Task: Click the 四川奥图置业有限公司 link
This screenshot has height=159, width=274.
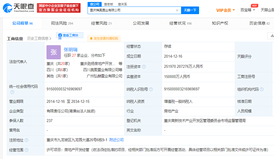Action: (x=101, y=70)
